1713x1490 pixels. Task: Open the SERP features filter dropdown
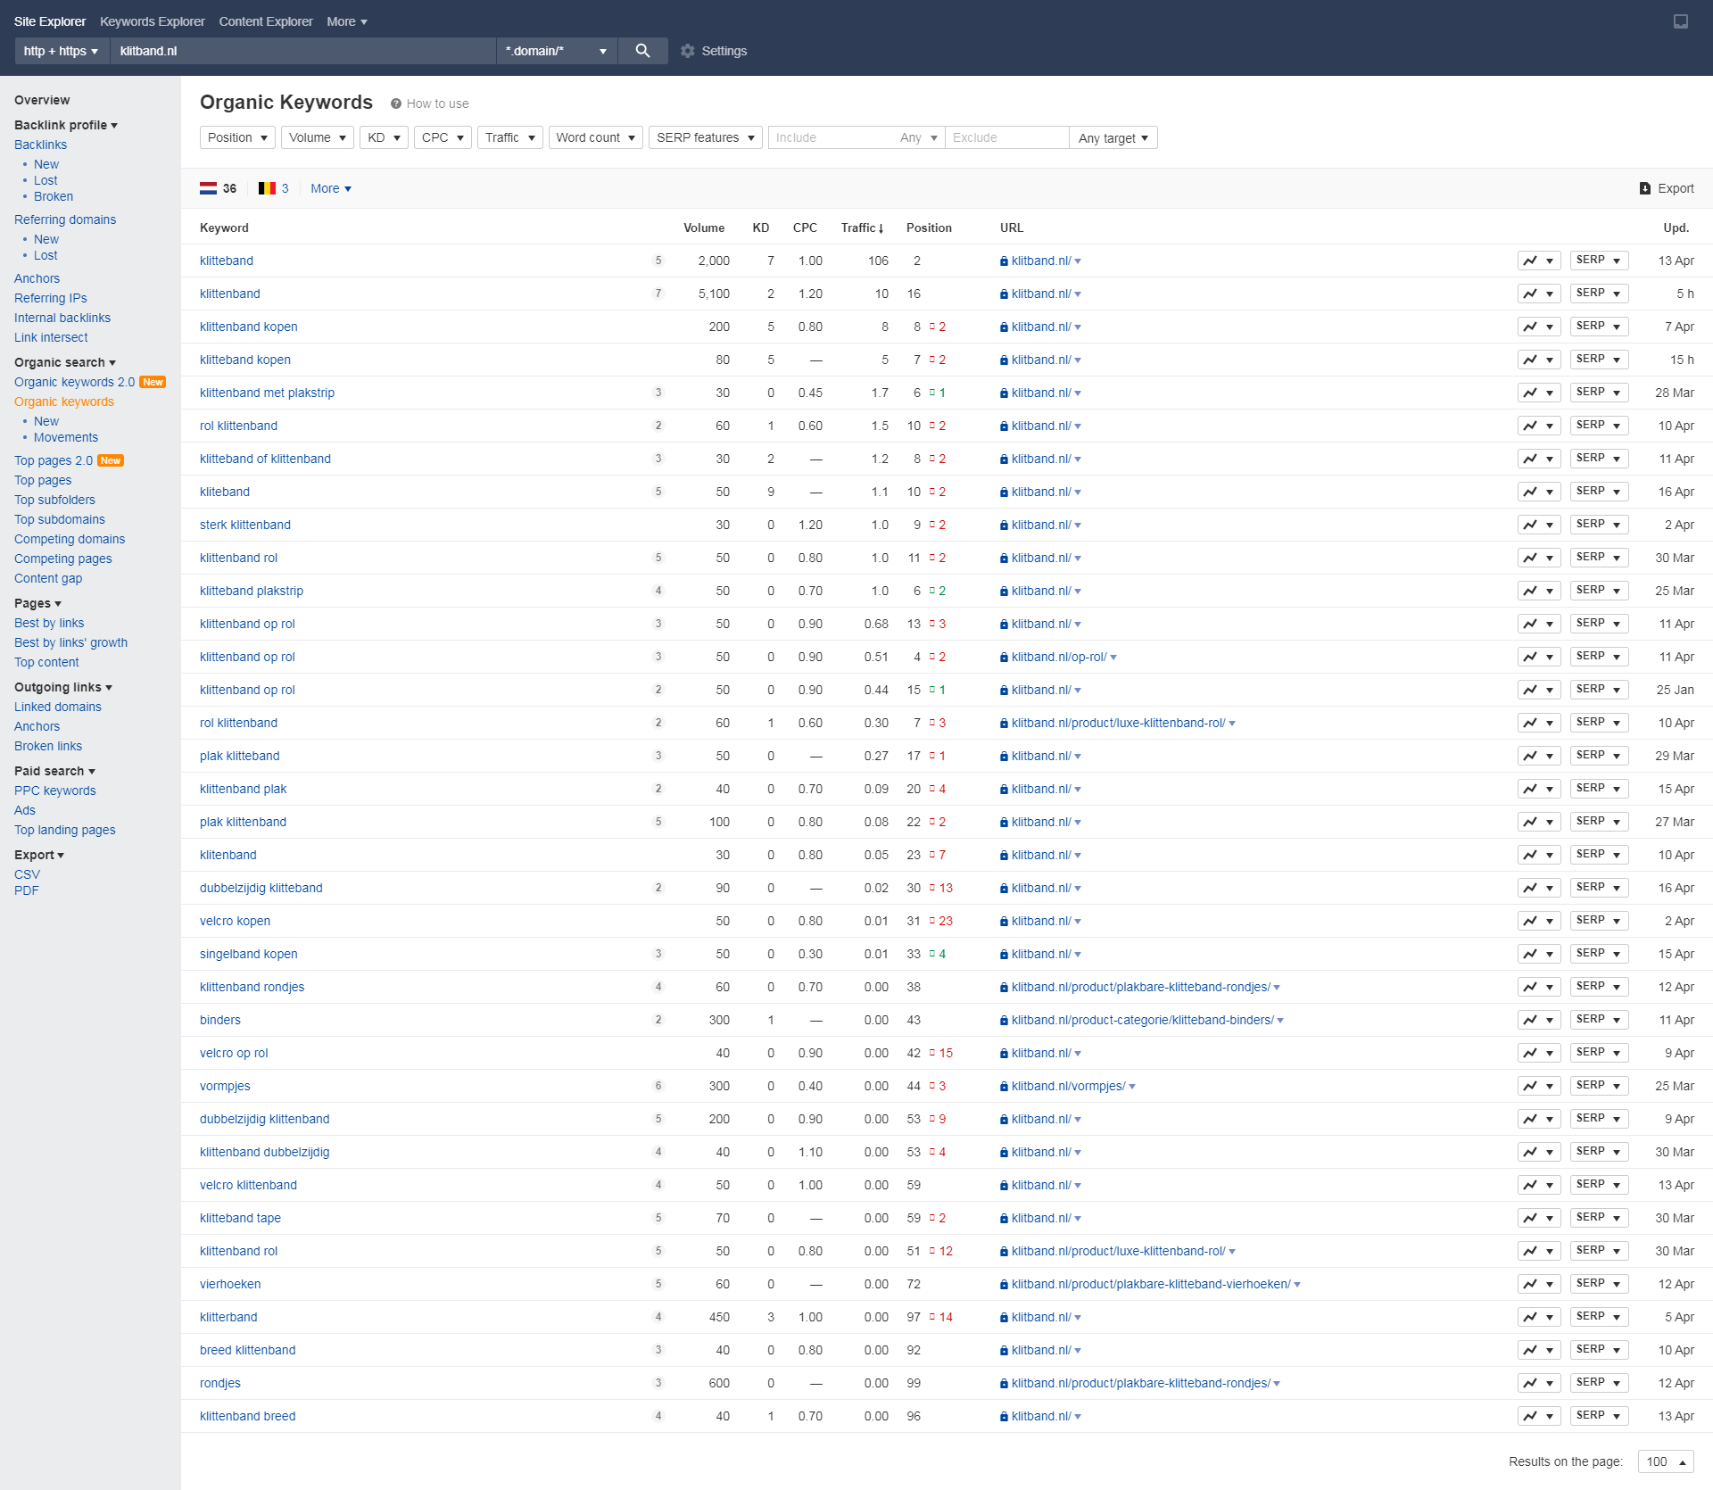click(x=705, y=137)
